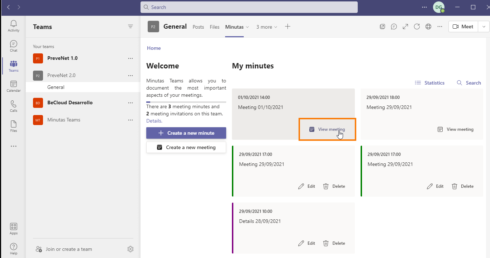Open Minutas Teams more options
Image resolution: width=490 pixels, height=258 pixels.
[130, 120]
